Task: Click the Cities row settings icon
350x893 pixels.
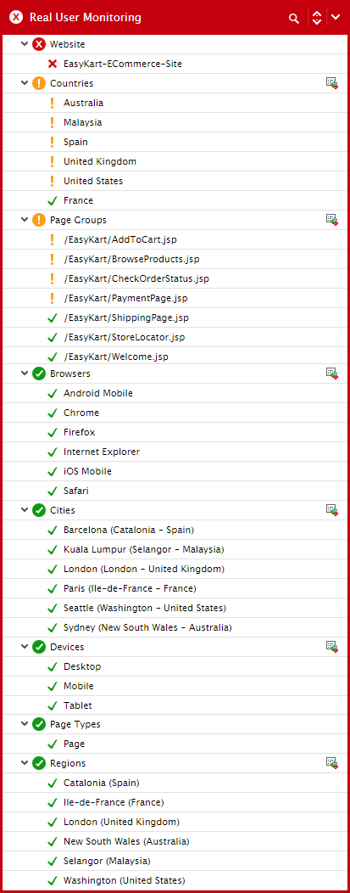Action: pos(332,509)
